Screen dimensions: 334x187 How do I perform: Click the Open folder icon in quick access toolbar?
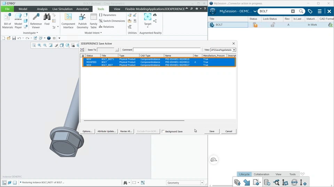8,38
